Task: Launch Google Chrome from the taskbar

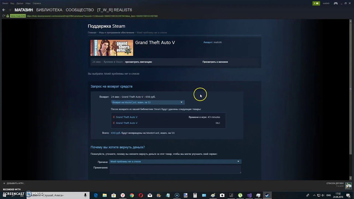Action: (x=132, y=195)
